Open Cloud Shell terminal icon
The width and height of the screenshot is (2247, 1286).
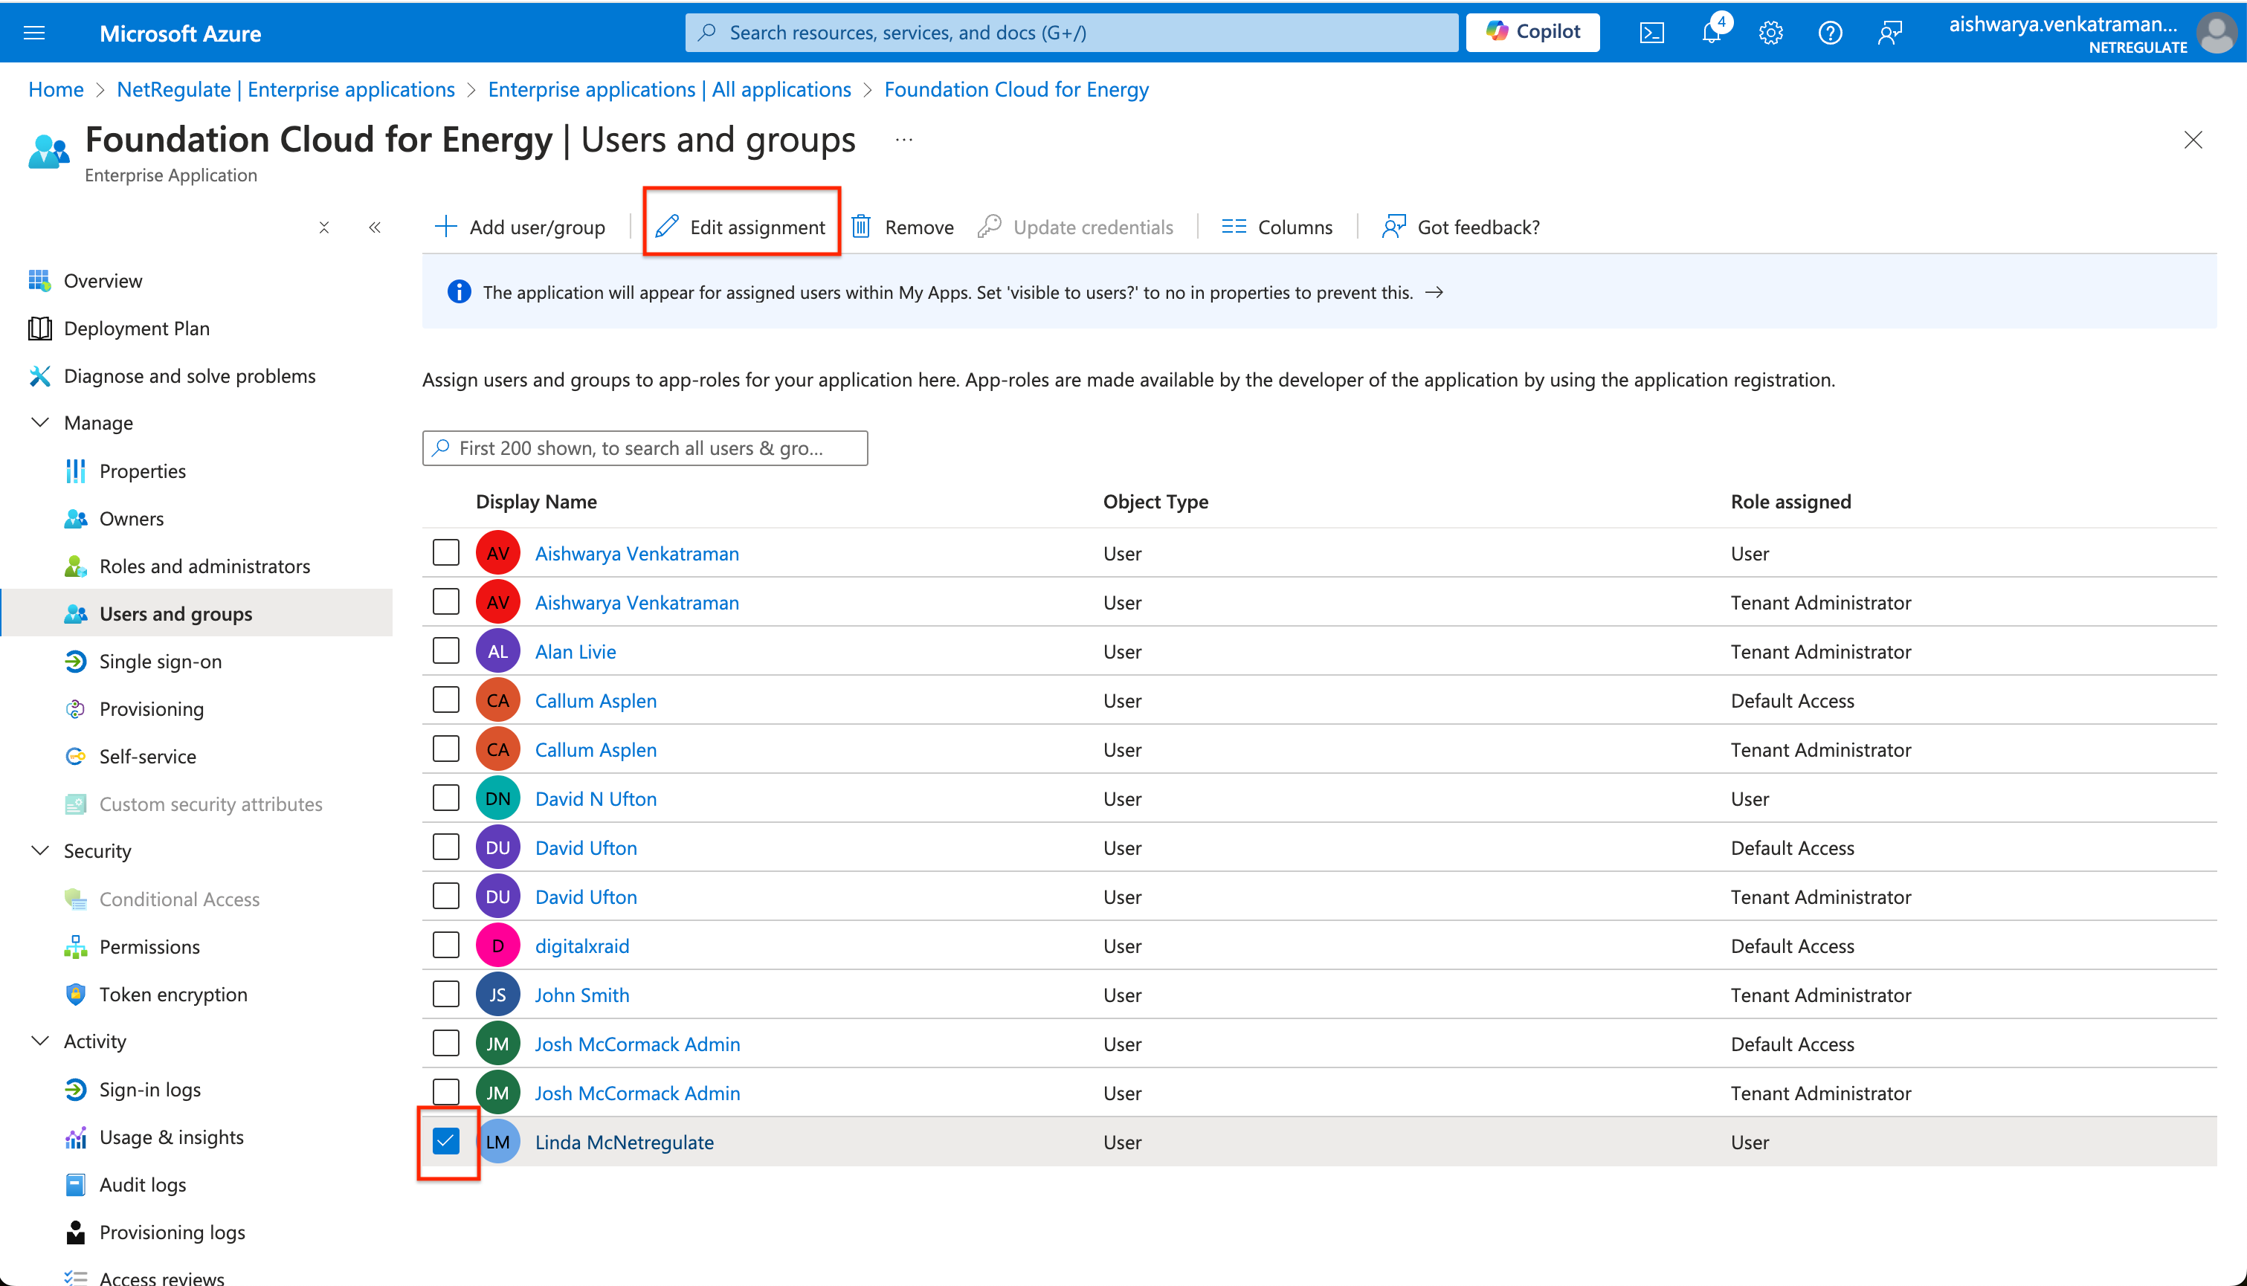[1651, 33]
